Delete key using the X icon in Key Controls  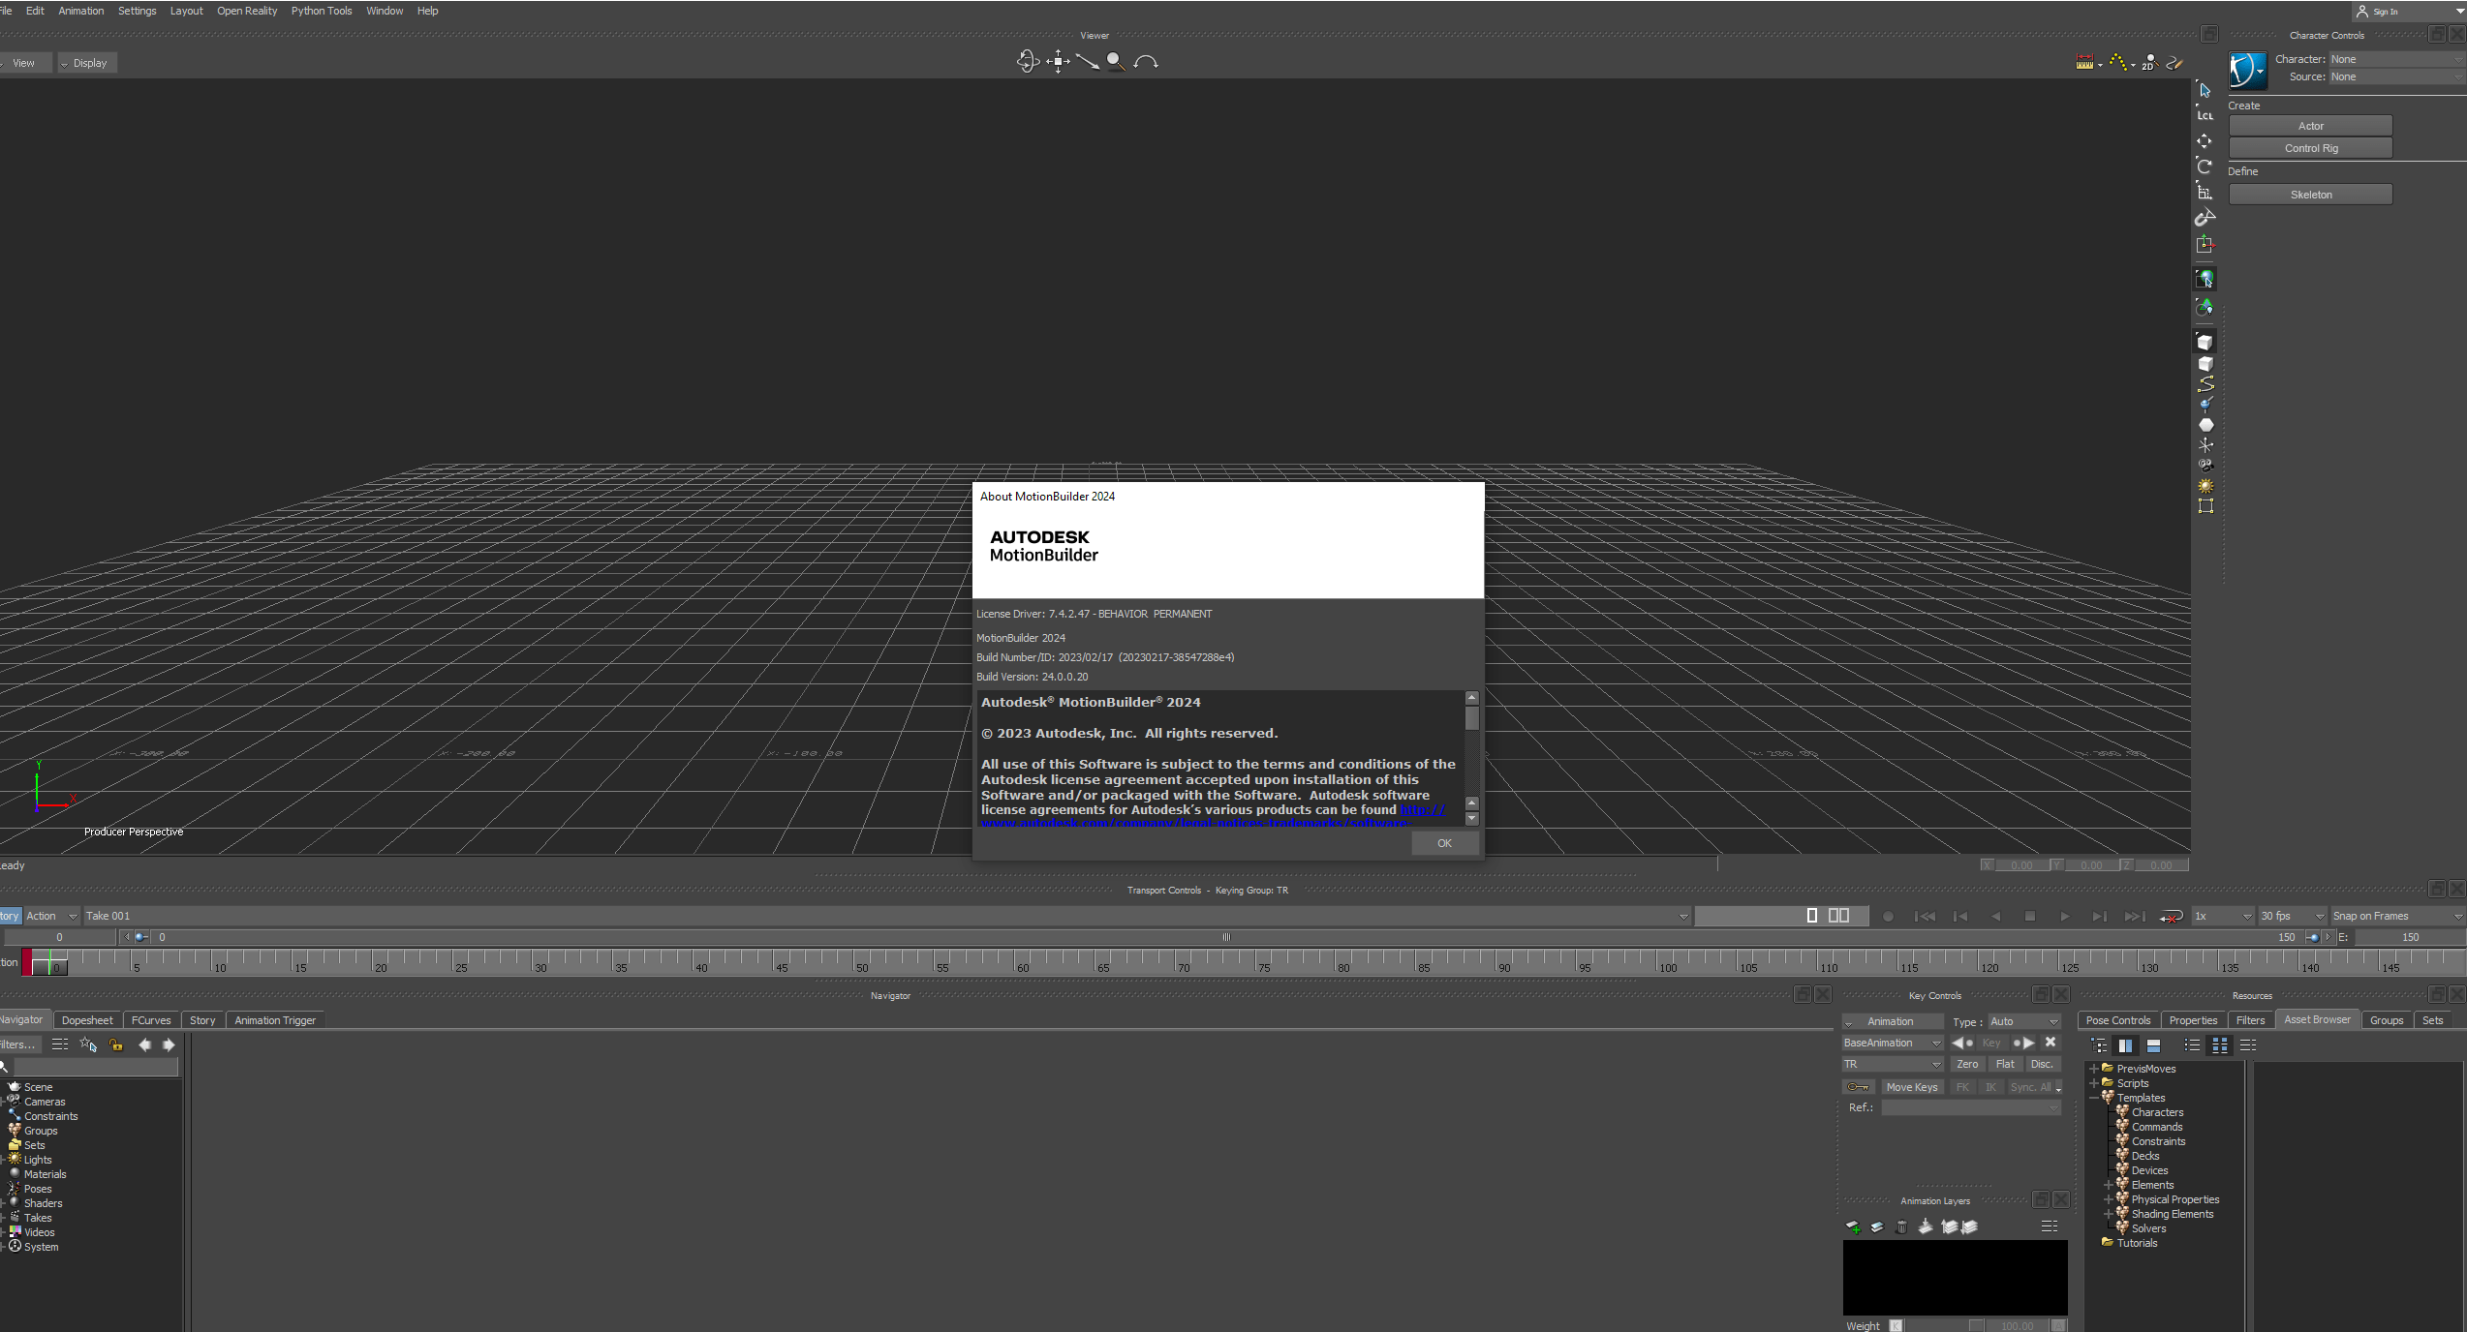point(2051,1043)
